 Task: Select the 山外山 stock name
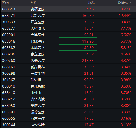36,93
